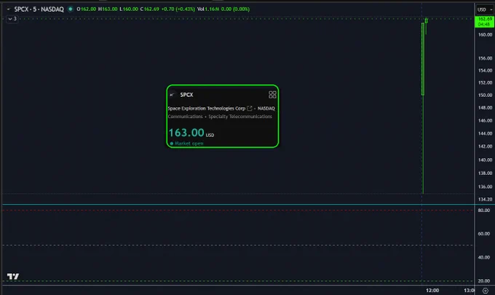Click the SPCX logo in the popup card
This screenshot has height=295, width=495.
[172, 95]
